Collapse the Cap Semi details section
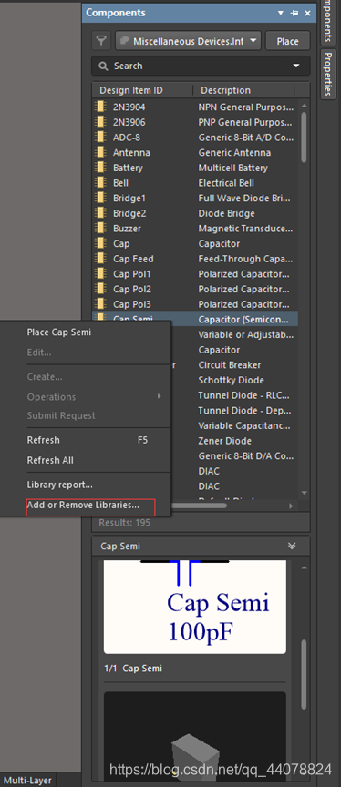The height and width of the screenshot is (787, 341). [x=292, y=547]
